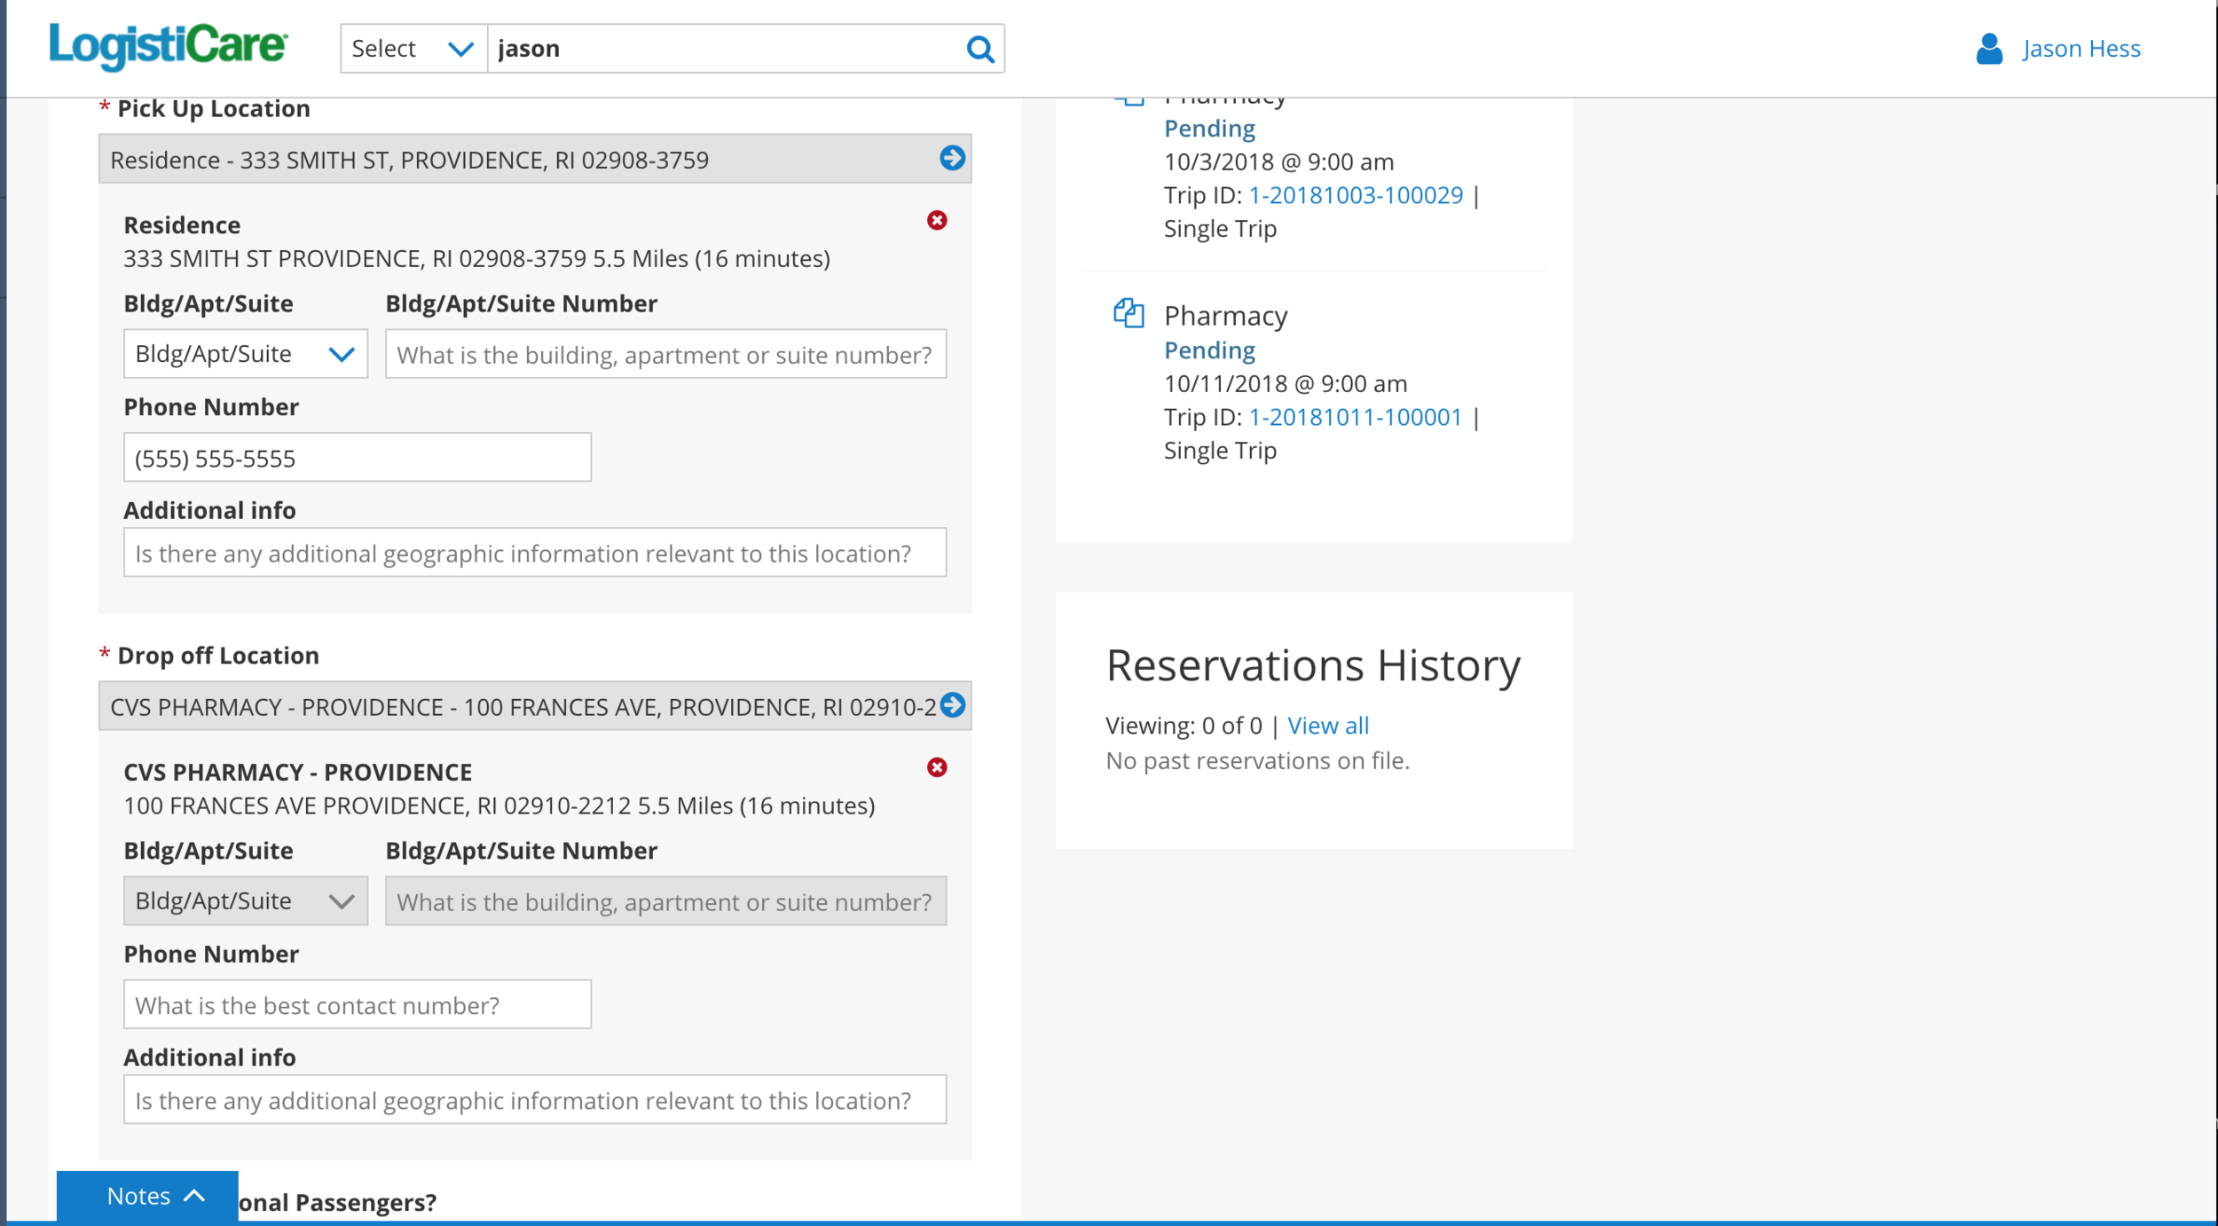Click the Jason Hess user profile icon
The width and height of the screenshot is (2218, 1226).
(x=1989, y=49)
